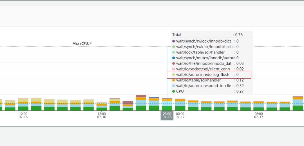Click the teal dot beside wait/lock/table/sql/handler
Viewport: 304px width, 146px height.
174,52
